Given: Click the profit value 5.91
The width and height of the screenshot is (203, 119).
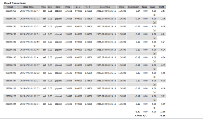Looking at the screenshot, I should click(163, 96).
